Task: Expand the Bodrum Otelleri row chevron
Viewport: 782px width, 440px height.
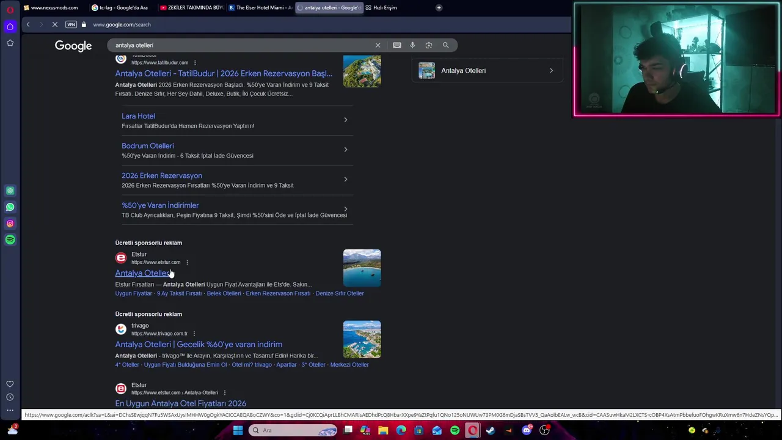Action: pos(345,150)
